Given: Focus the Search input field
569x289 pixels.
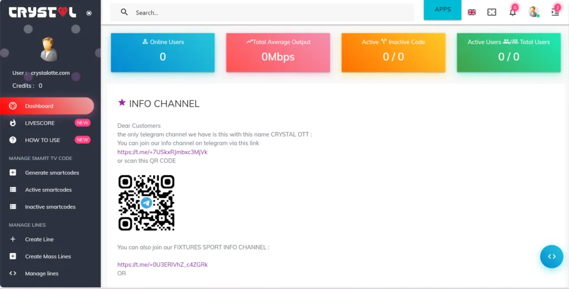Looking at the screenshot, I should [x=262, y=12].
